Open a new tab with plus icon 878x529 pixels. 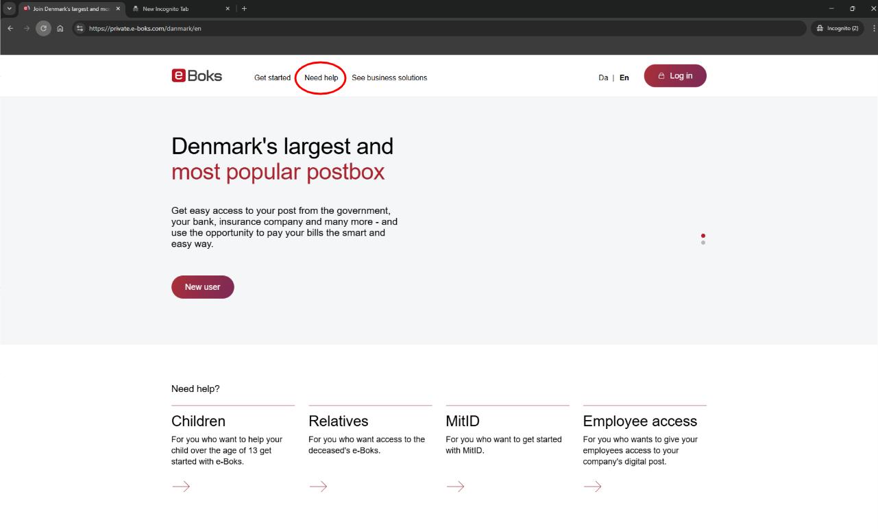pos(244,8)
